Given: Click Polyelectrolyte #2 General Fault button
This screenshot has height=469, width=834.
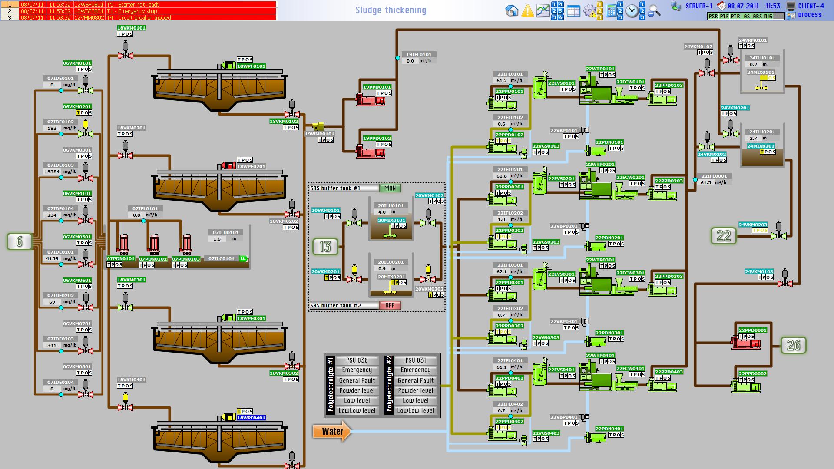Looking at the screenshot, I should click(x=415, y=380).
